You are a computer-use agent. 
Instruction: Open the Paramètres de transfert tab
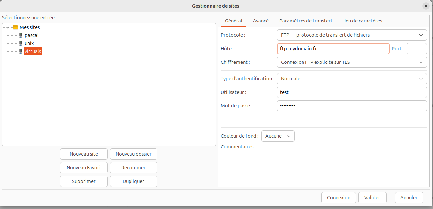[x=305, y=21]
